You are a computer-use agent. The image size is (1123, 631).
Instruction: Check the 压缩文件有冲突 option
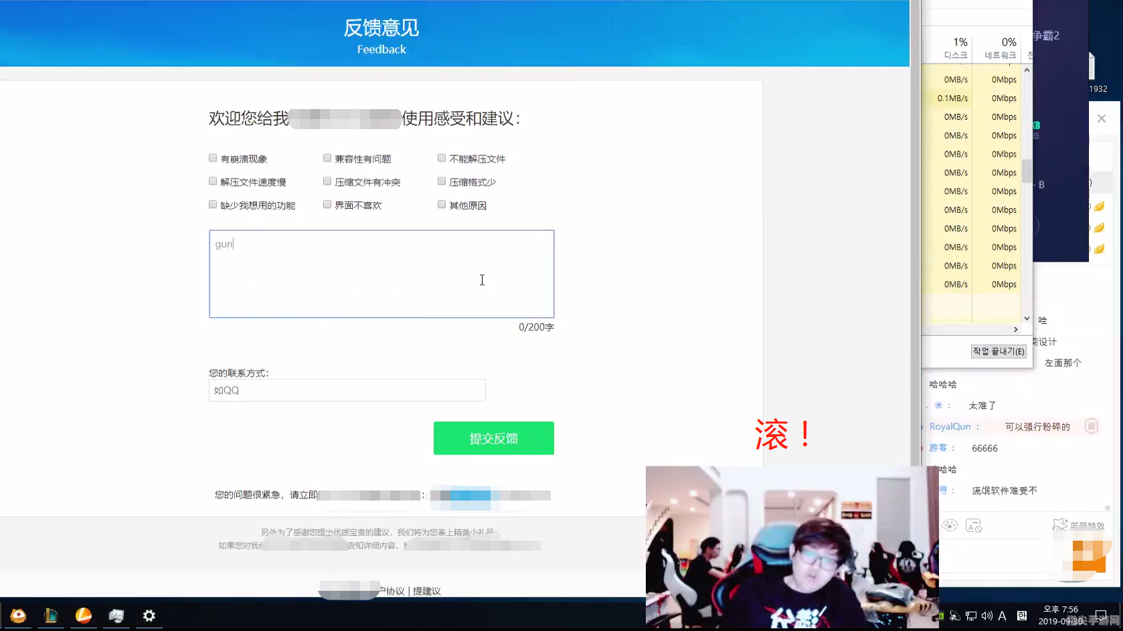point(327,181)
